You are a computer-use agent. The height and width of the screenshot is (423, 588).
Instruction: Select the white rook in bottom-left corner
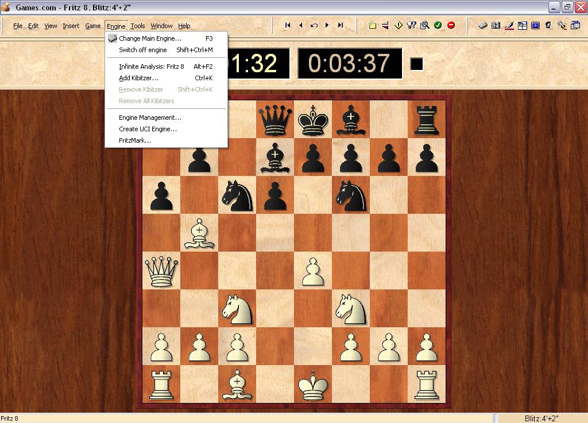161,385
